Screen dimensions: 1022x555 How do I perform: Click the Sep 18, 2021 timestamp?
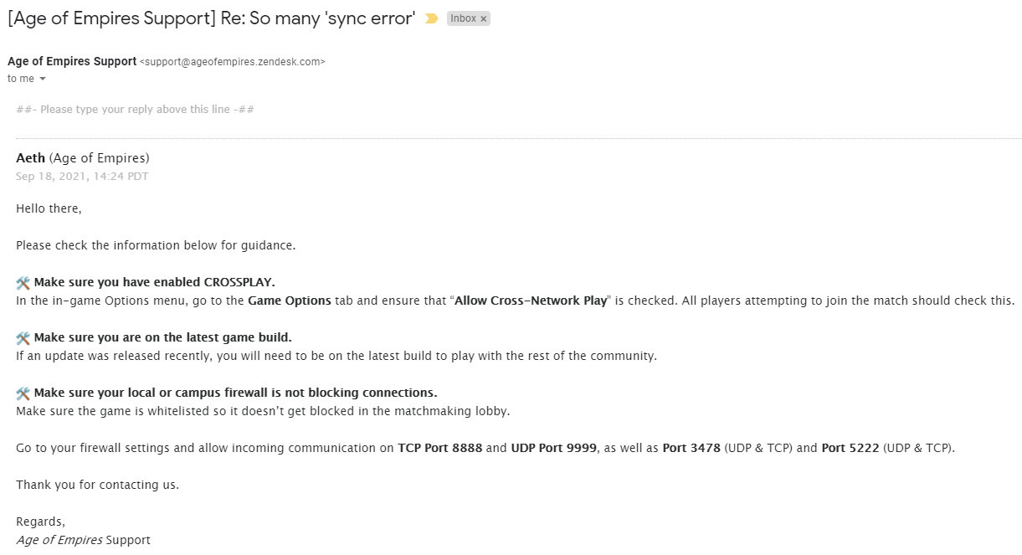pyautogui.click(x=82, y=177)
